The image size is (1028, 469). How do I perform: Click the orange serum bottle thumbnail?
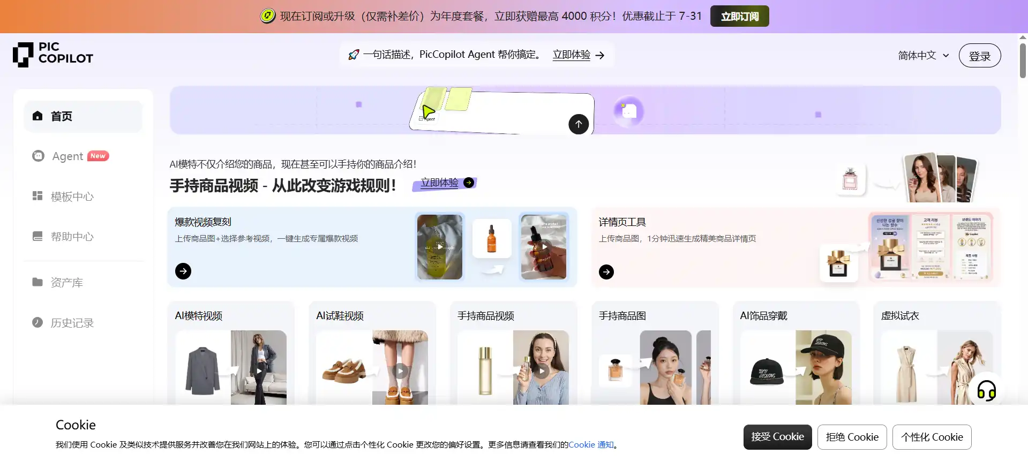point(492,238)
